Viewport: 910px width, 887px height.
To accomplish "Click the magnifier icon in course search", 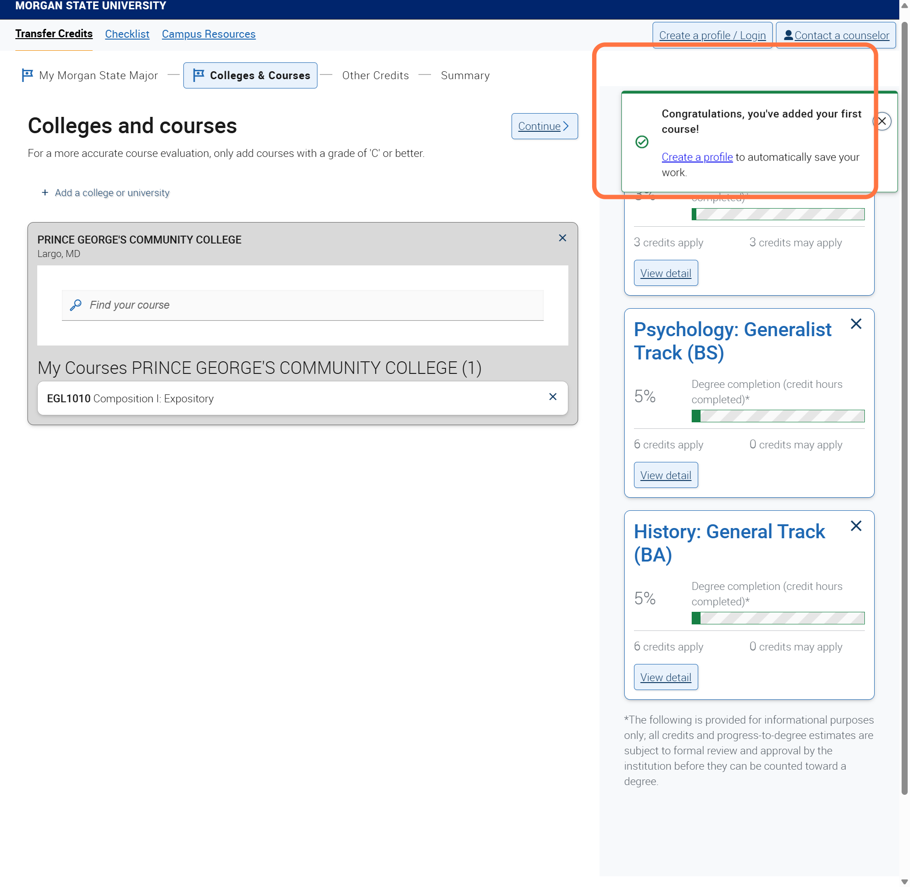I will pos(75,305).
